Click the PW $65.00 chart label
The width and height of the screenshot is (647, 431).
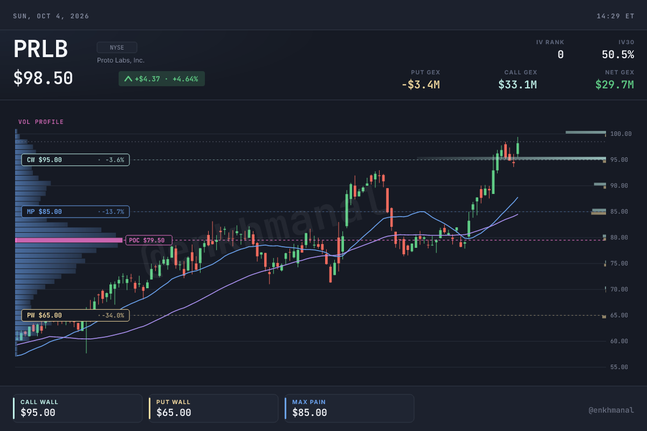75,315
